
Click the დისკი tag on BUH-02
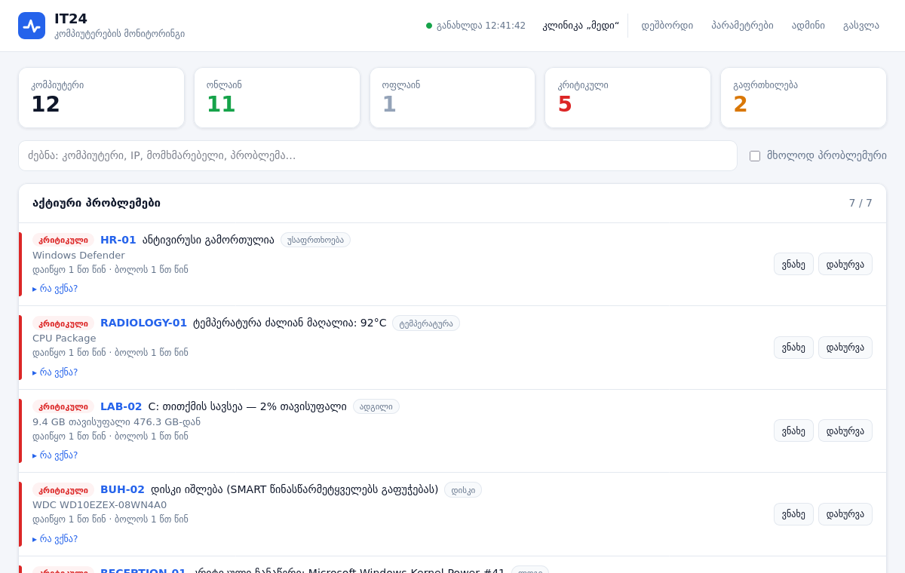tap(463, 490)
